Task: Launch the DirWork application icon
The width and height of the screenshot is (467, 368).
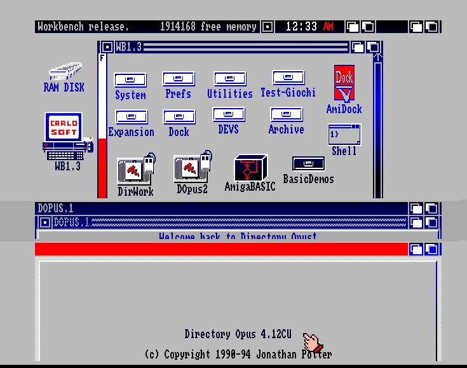Action: 135,171
